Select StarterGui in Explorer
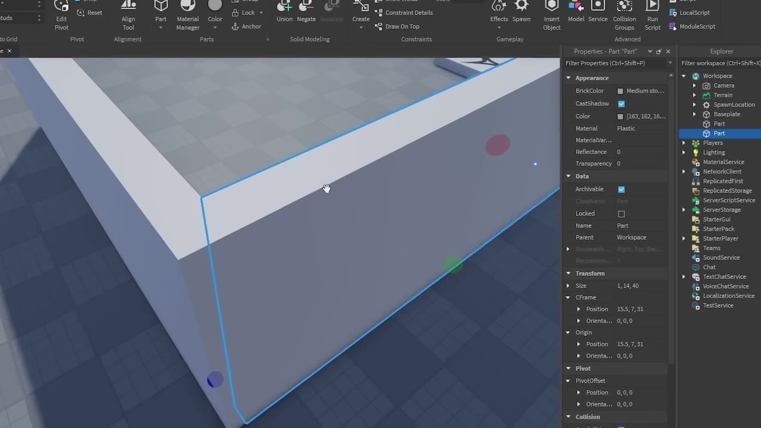 click(716, 219)
